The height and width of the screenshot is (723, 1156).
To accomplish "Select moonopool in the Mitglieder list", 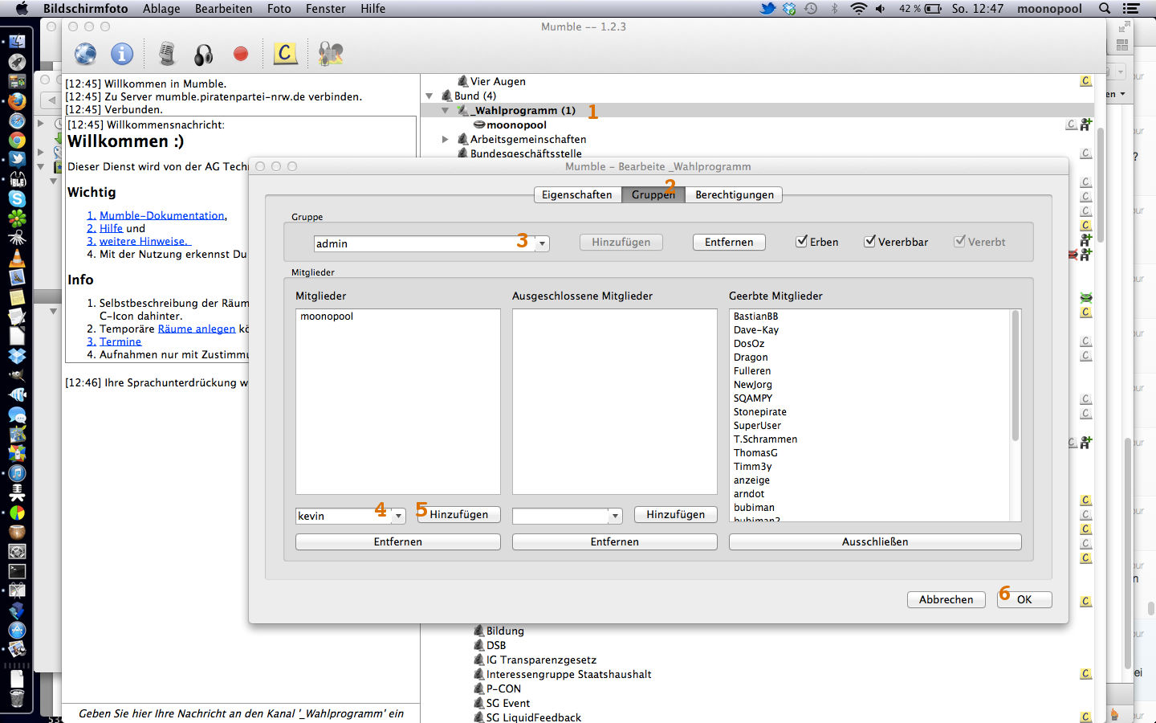I will click(327, 317).
